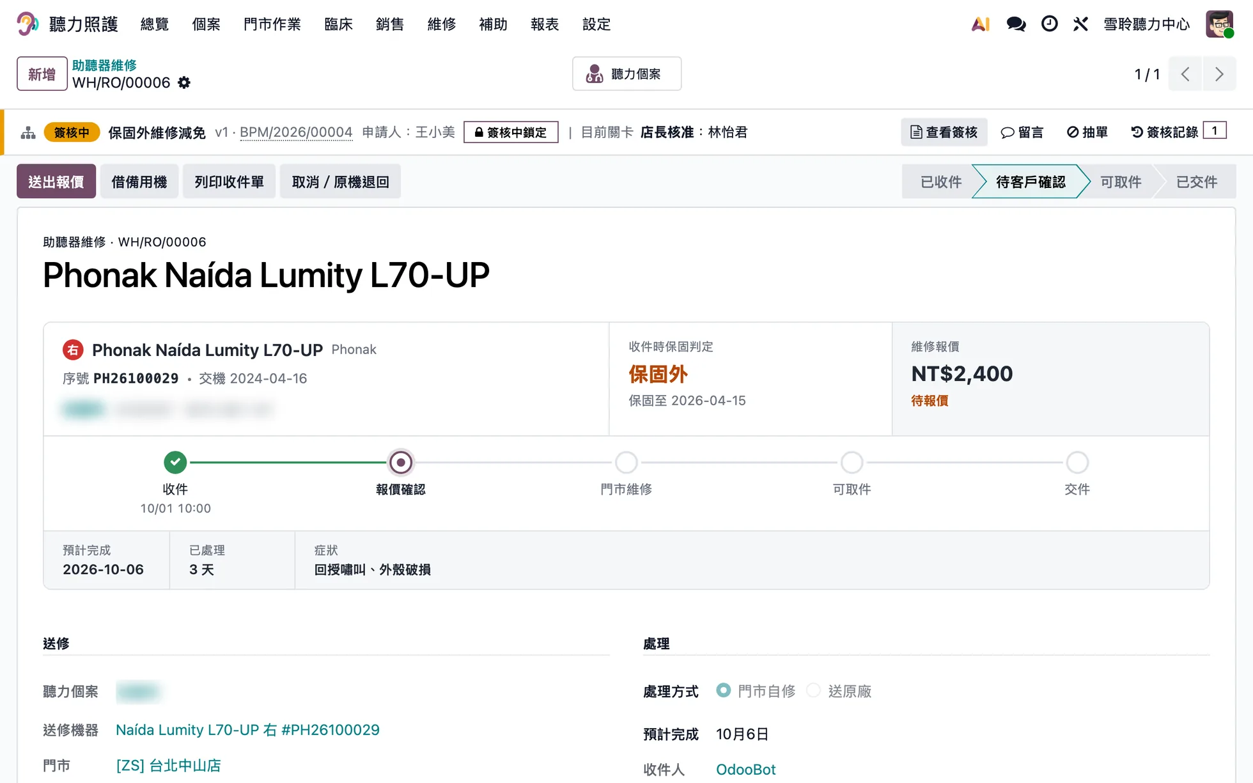Open the BPM/2026/00004 link
Screen dimensions: 1253x783
pyautogui.click(x=296, y=132)
